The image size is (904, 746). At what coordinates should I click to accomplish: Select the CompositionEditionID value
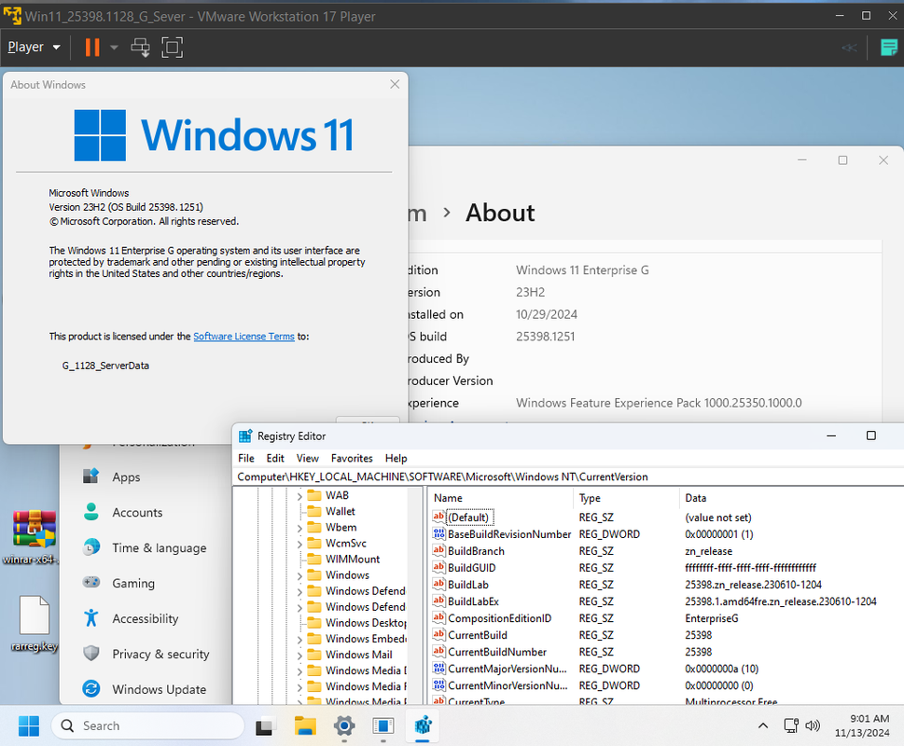pos(499,618)
